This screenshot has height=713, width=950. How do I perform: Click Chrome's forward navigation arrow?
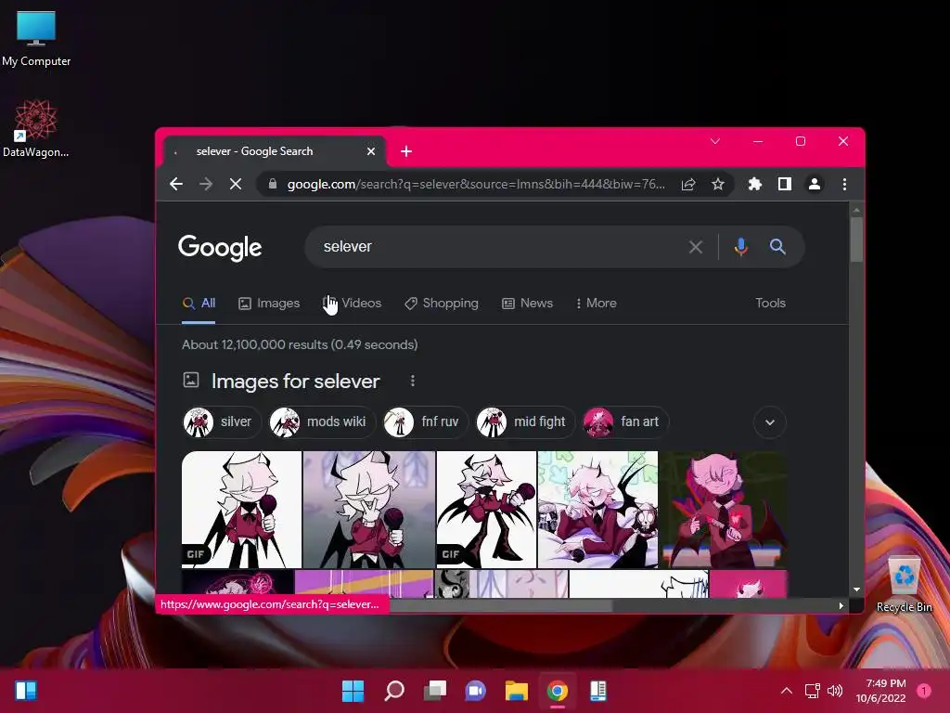coord(206,184)
